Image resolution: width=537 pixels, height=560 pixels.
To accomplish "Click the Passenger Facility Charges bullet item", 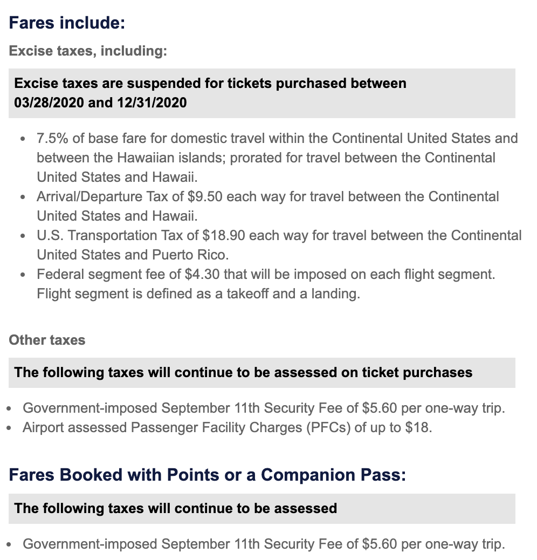I will [x=227, y=428].
